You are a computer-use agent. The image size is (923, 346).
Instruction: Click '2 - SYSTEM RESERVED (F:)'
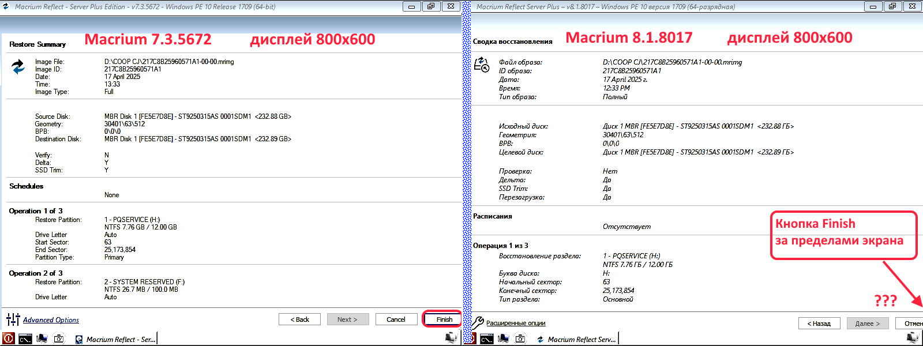click(x=145, y=282)
